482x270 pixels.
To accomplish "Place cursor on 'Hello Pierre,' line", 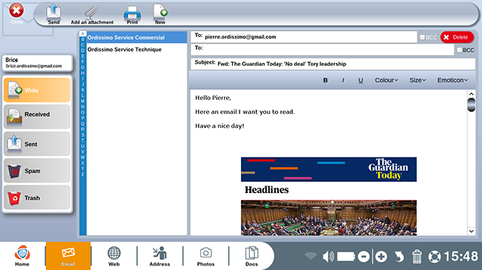I will 213,98.
